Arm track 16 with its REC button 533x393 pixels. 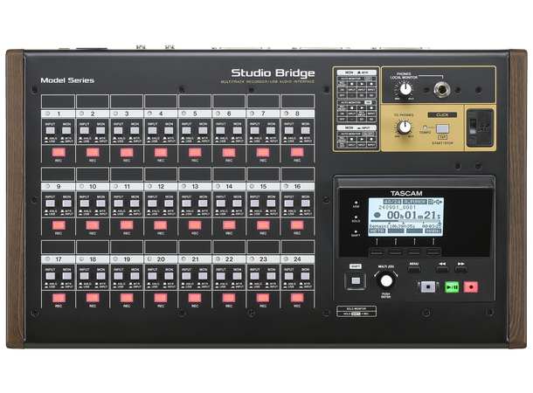pyautogui.click(x=297, y=224)
